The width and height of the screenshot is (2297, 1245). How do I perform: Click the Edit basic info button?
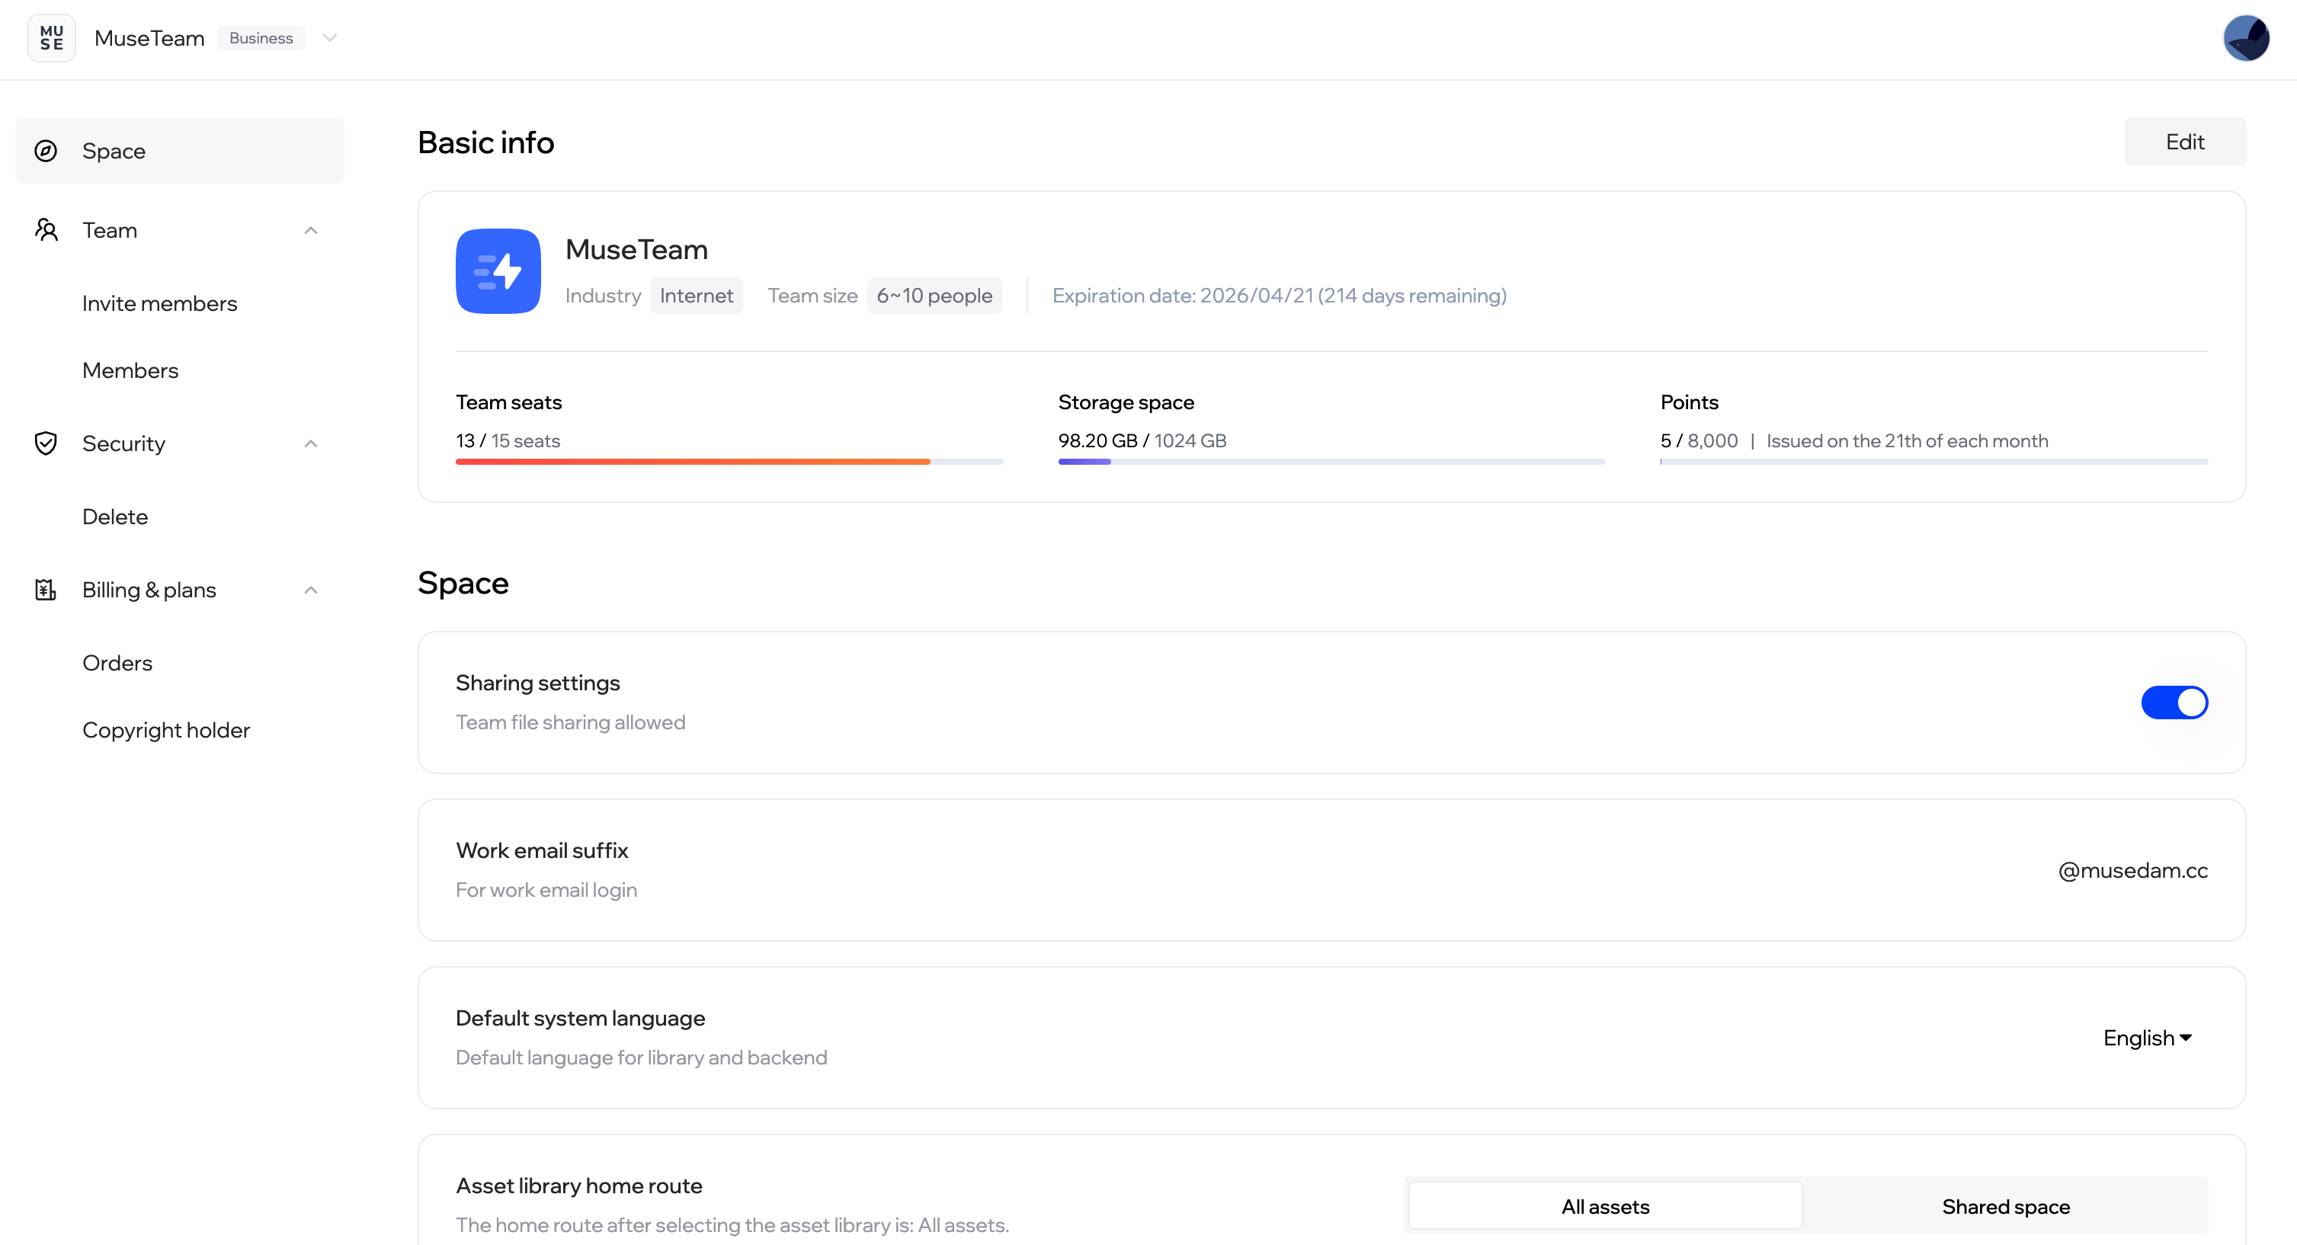click(x=2183, y=142)
